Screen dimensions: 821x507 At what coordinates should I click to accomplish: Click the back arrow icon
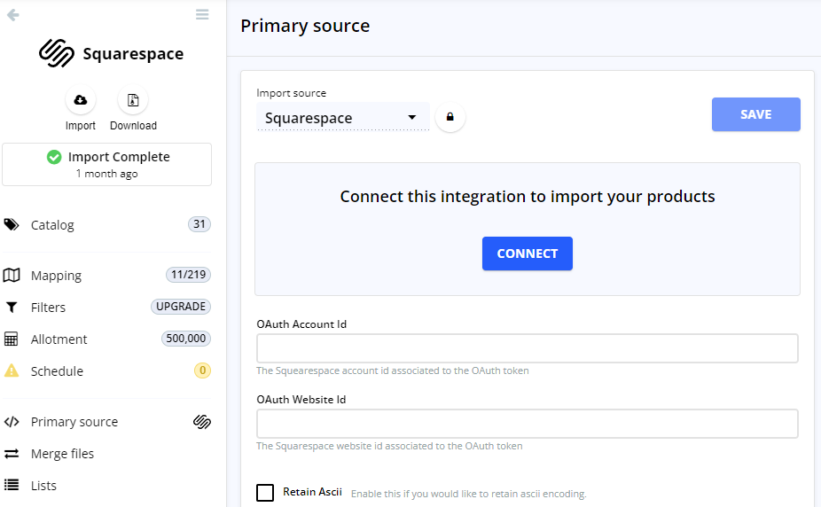(x=13, y=15)
